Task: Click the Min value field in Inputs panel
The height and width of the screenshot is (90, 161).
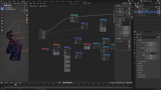Action: tap(126, 32)
